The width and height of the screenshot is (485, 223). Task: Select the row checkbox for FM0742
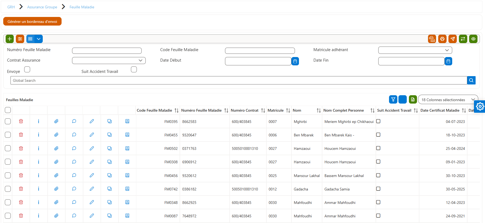8,189
